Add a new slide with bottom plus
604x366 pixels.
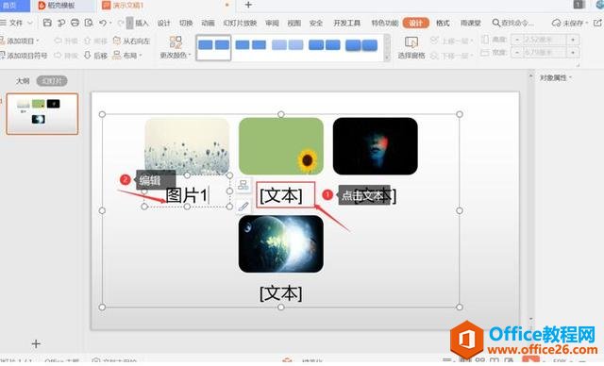36,343
